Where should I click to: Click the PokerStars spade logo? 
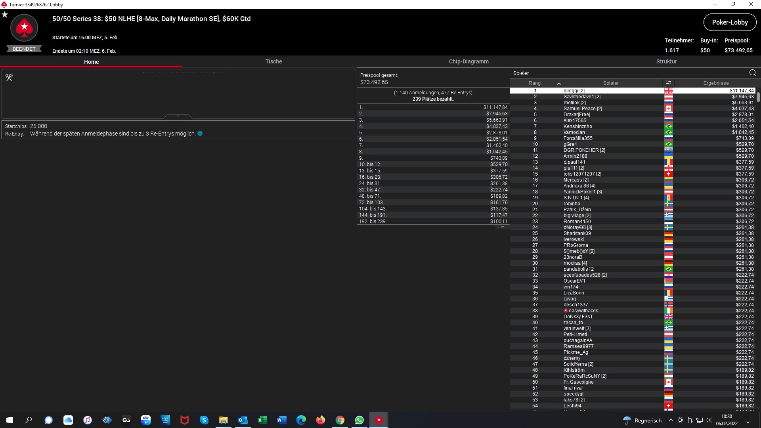24,28
